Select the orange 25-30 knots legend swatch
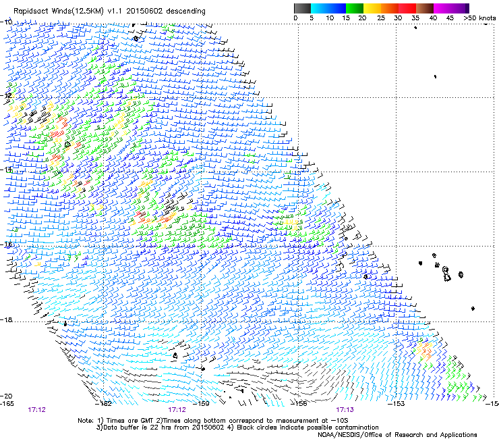Viewport: 499px width, 439px height. (x=390, y=8)
